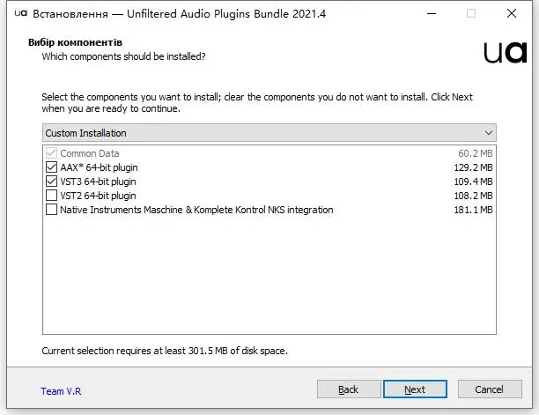Image resolution: width=539 pixels, height=415 pixels.
Task: Click empty area of components list
Action: click(x=269, y=275)
